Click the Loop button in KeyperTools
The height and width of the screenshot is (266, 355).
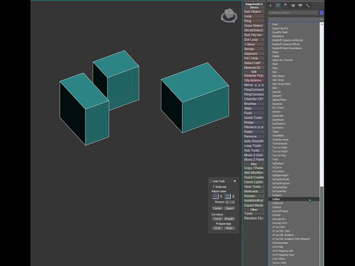tap(254, 16)
